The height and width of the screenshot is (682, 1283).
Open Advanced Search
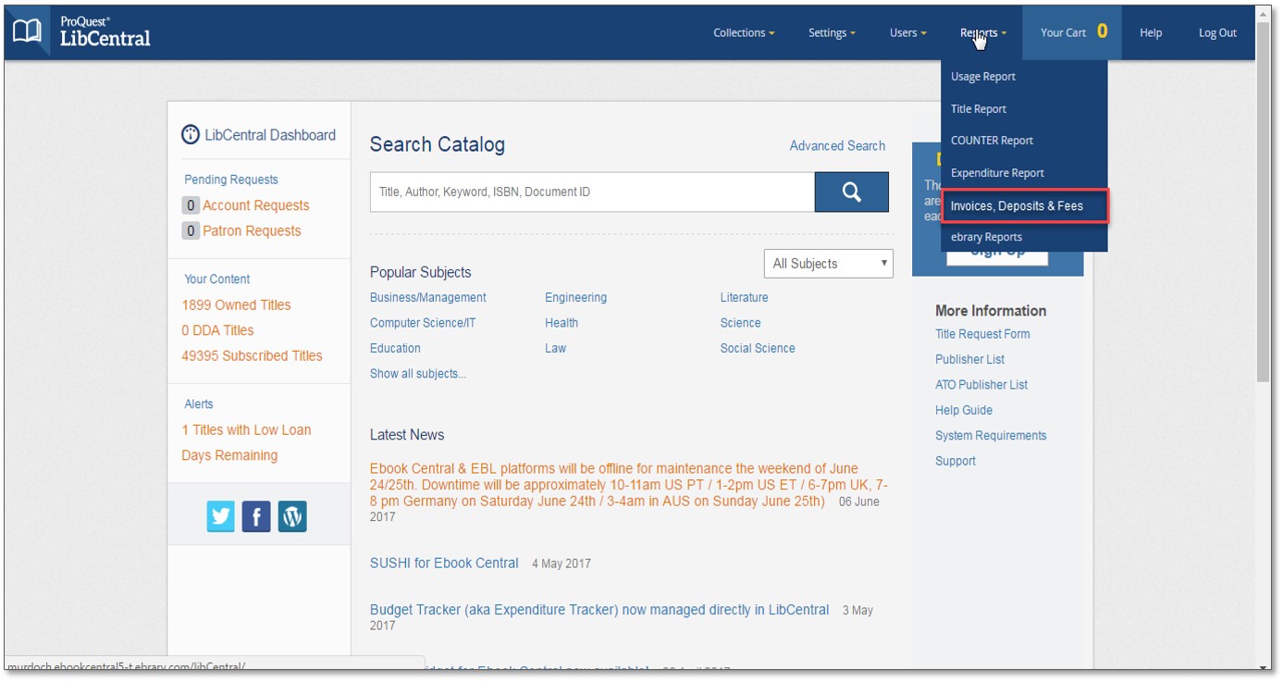[836, 145]
